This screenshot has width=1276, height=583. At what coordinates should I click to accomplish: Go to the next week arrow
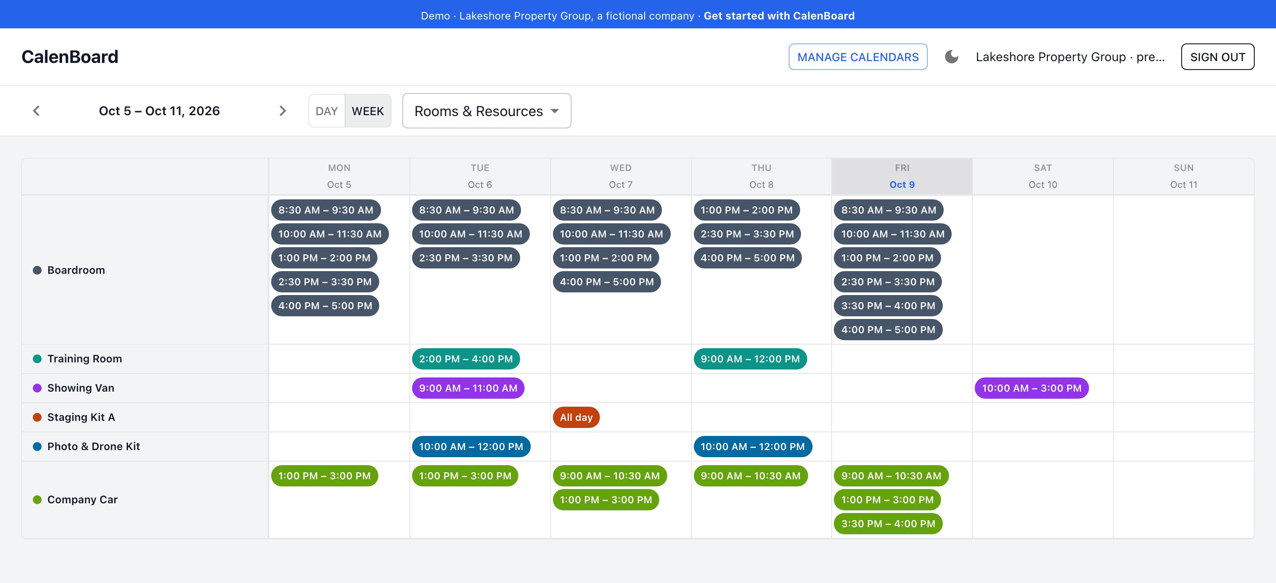282,111
